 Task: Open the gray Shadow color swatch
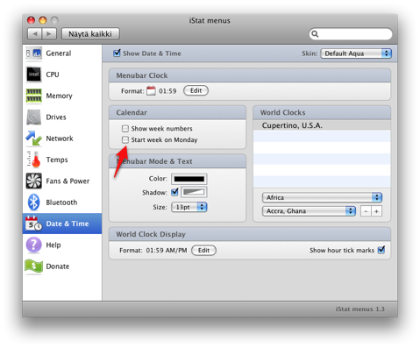pyautogui.click(x=194, y=192)
